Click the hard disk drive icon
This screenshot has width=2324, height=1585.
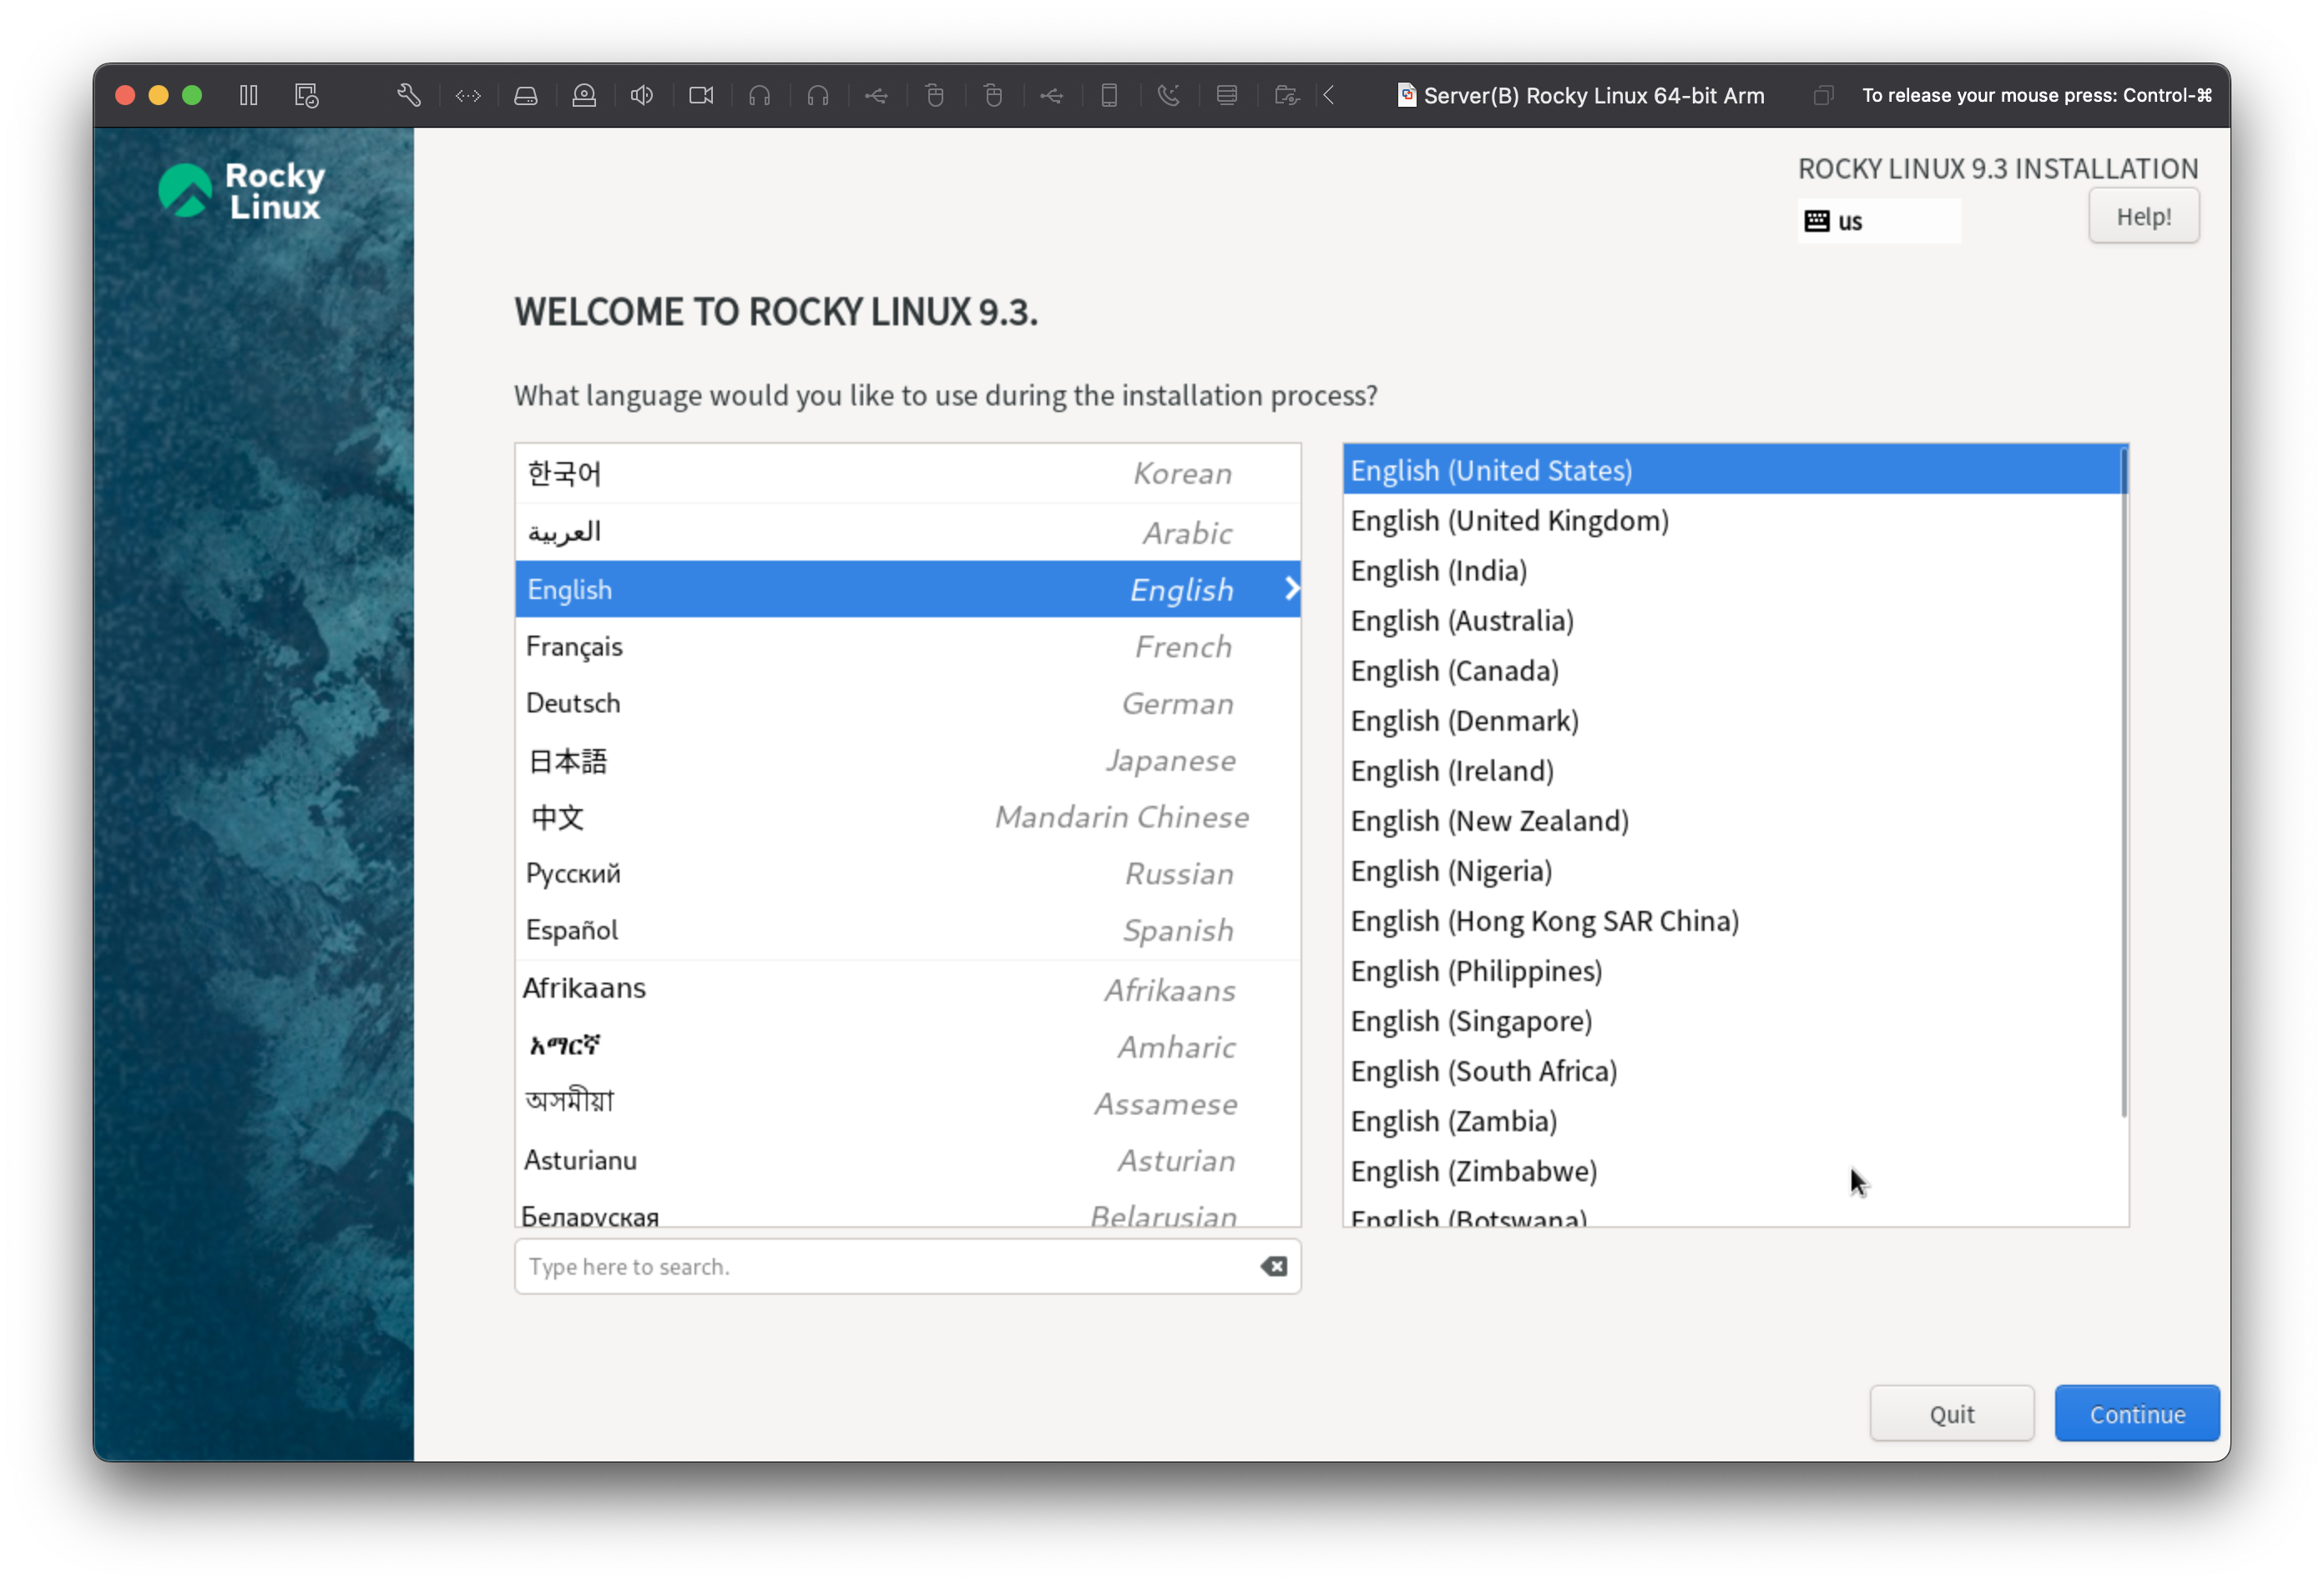pos(526,96)
